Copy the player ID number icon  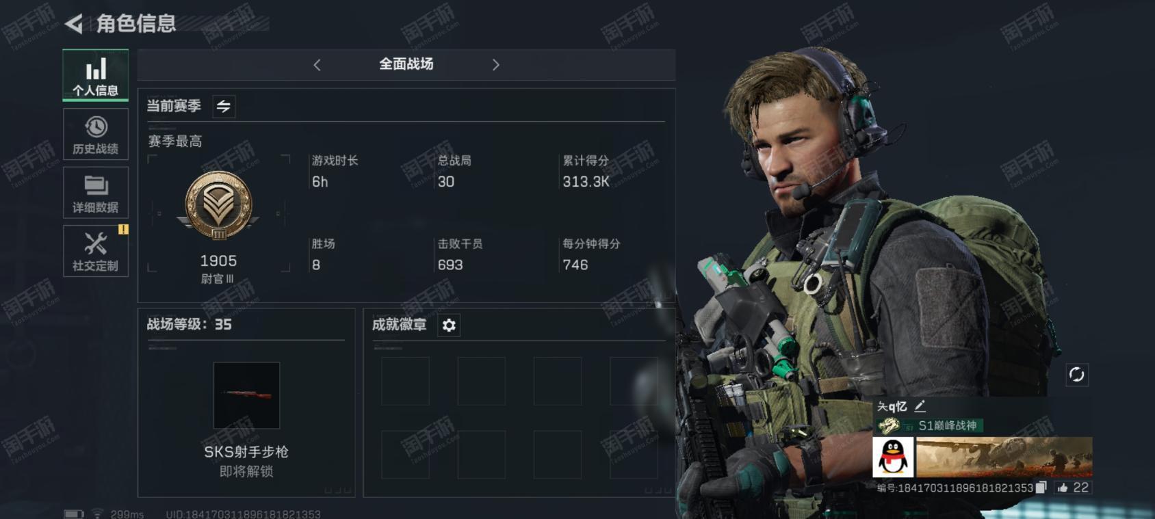point(1041,488)
